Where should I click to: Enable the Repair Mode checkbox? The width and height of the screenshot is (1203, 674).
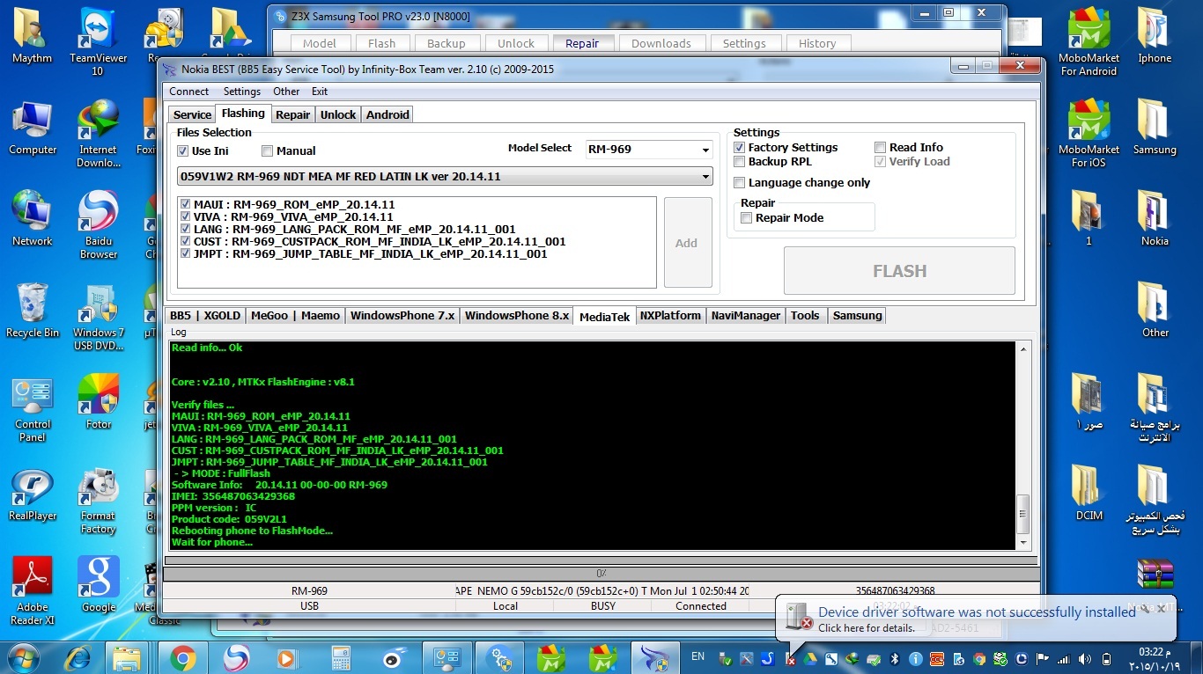[x=747, y=218]
